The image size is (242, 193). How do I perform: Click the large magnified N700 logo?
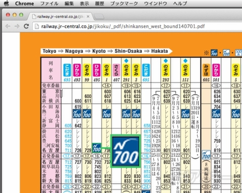(x=126, y=151)
